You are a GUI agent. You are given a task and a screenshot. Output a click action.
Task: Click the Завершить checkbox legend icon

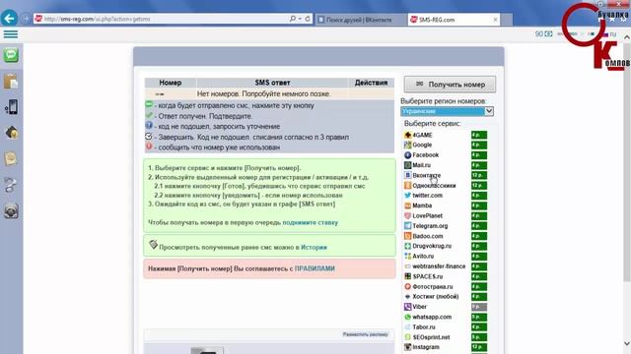pos(149,136)
